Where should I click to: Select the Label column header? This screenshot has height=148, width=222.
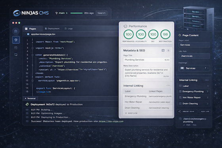coord(128,91)
